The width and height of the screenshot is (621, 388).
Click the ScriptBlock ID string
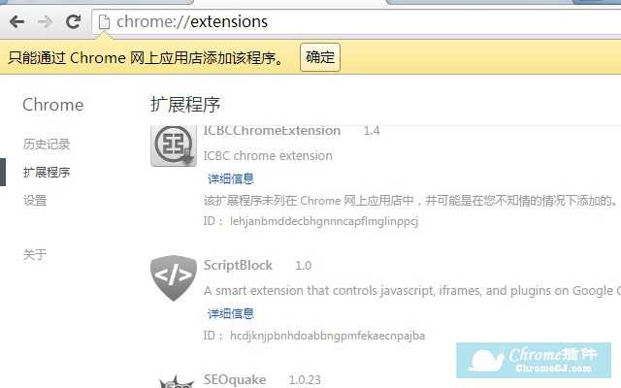(328, 336)
